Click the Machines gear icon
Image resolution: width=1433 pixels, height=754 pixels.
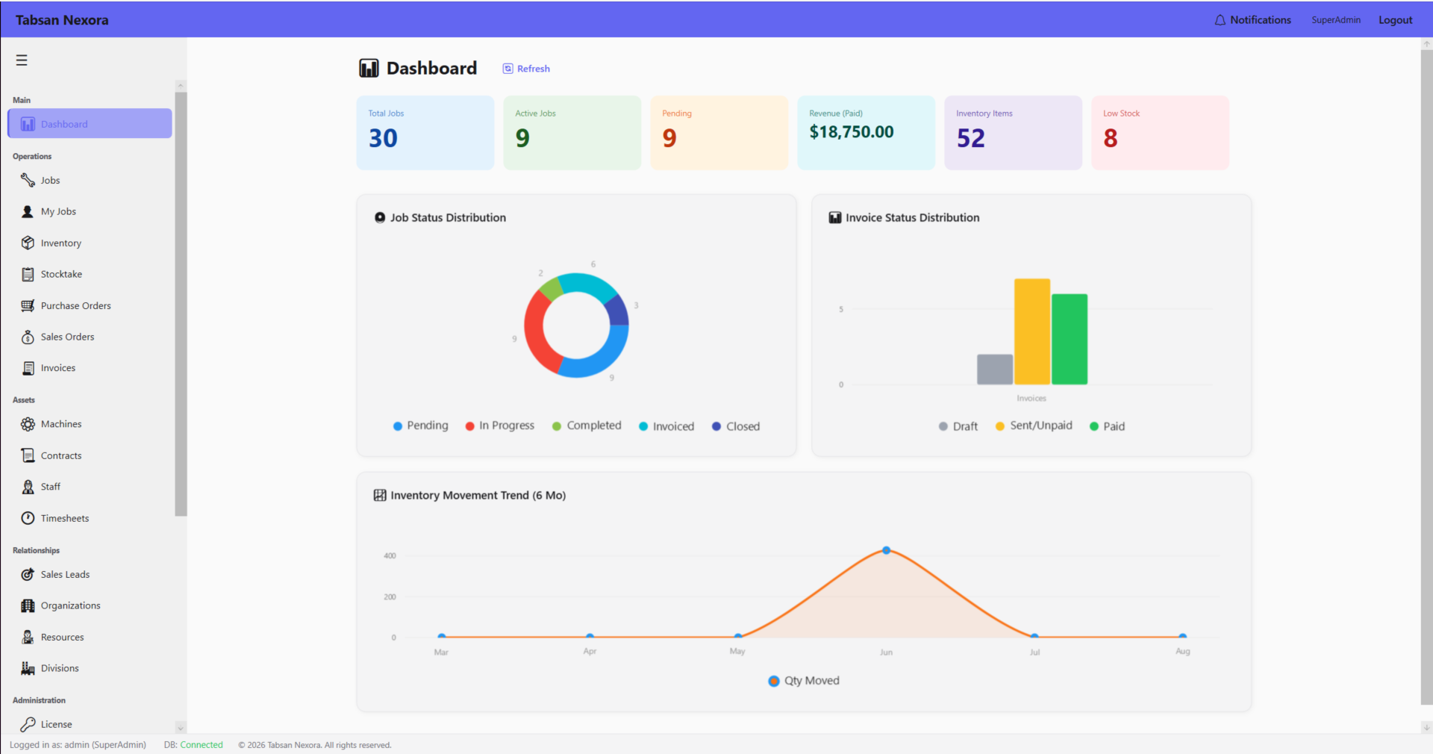coord(28,424)
